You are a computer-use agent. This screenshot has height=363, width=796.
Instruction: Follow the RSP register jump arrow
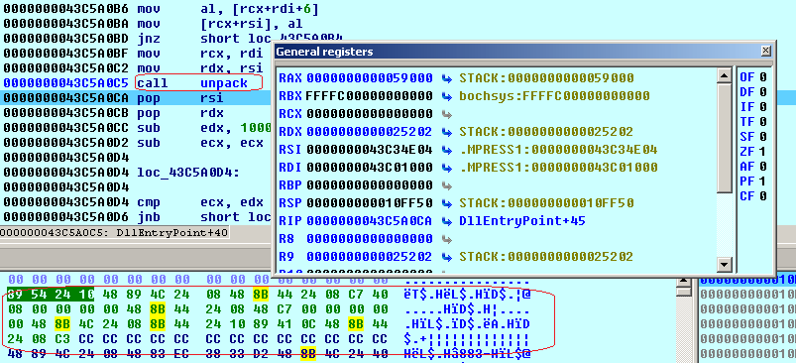pos(447,203)
